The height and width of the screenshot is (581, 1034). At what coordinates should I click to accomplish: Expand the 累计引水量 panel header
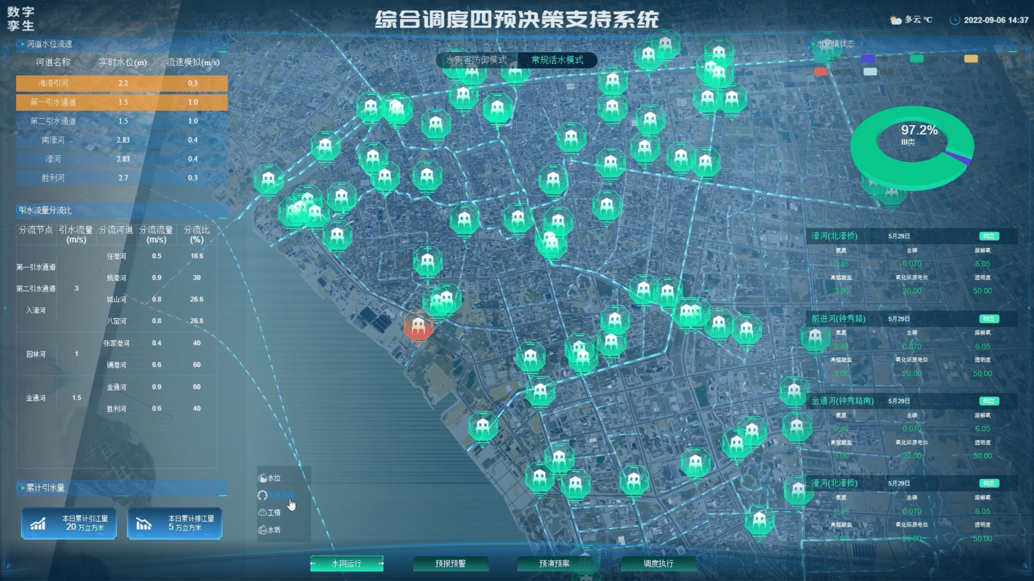[x=46, y=488]
